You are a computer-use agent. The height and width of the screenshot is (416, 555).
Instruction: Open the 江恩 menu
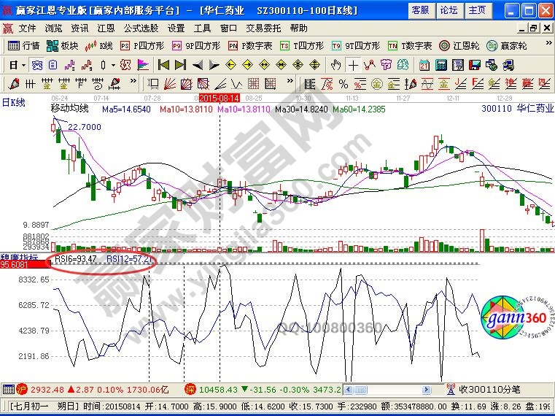point(106,28)
